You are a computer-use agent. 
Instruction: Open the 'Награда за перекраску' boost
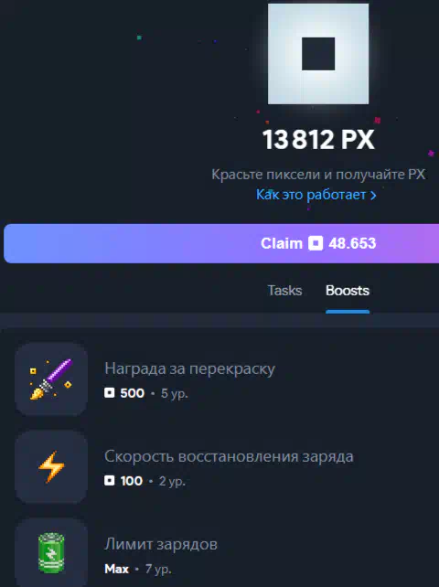coord(227,379)
